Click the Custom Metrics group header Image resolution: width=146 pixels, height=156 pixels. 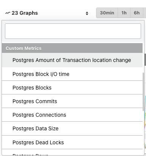(x=72, y=48)
